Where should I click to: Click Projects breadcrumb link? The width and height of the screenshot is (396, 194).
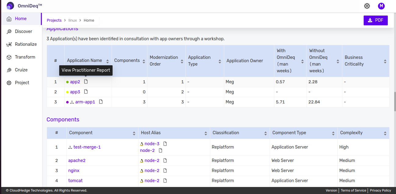(54, 20)
